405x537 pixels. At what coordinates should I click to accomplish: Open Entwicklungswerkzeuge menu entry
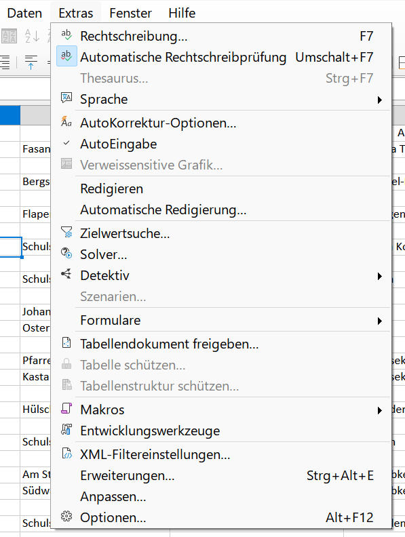tap(221, 431)
